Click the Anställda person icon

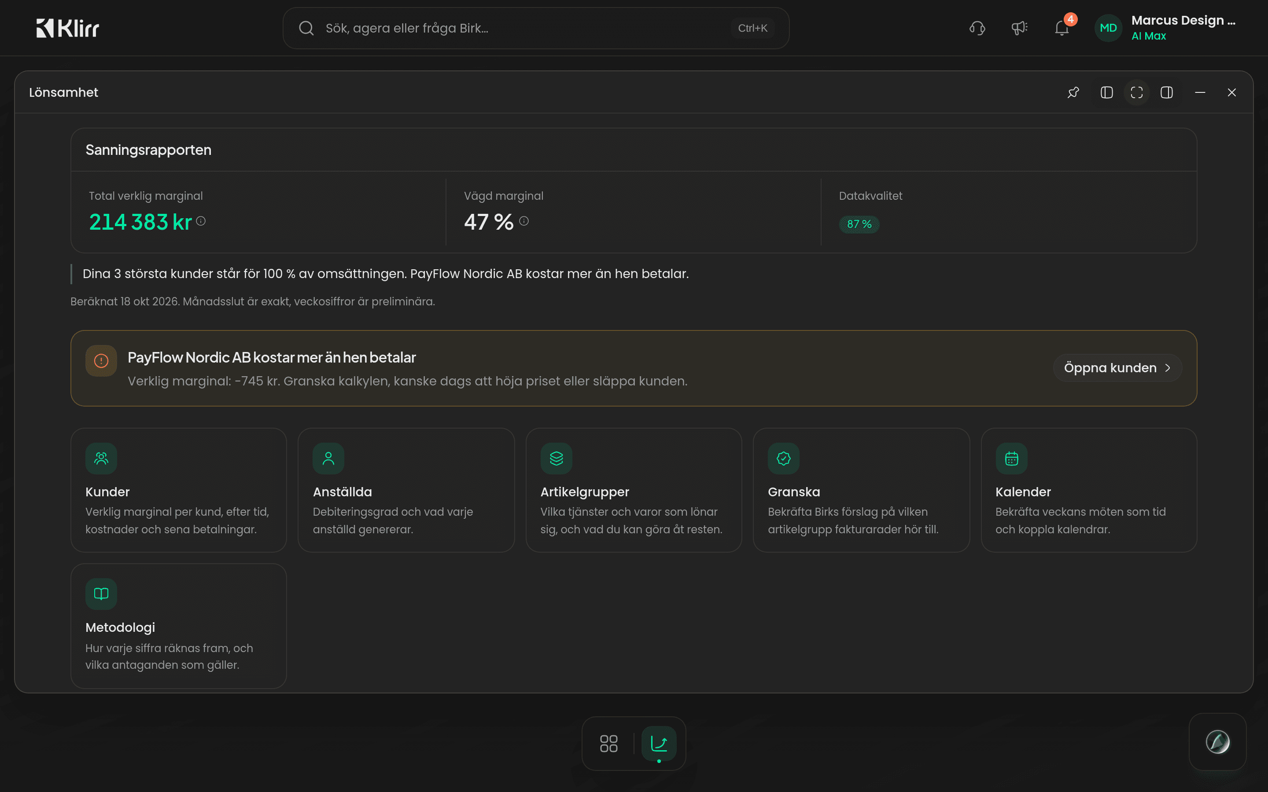point(328,459)
